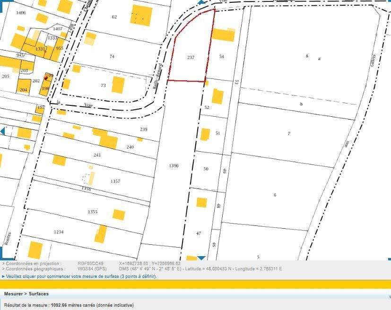391x310 pixels.
Task: Select parcel number 8
Action: coord(307,56)
